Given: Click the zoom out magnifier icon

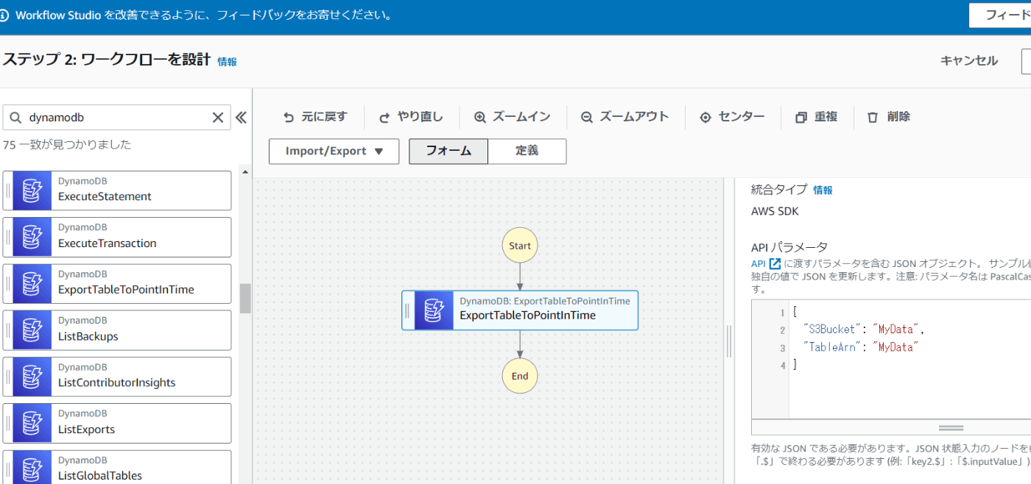Looking at the screenshot, I should [x=587, y=117].
